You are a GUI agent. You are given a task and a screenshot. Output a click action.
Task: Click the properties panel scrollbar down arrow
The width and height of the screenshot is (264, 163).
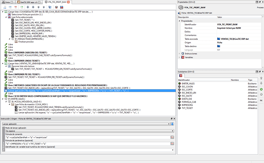pyautogui.click(x=262, y=67)
